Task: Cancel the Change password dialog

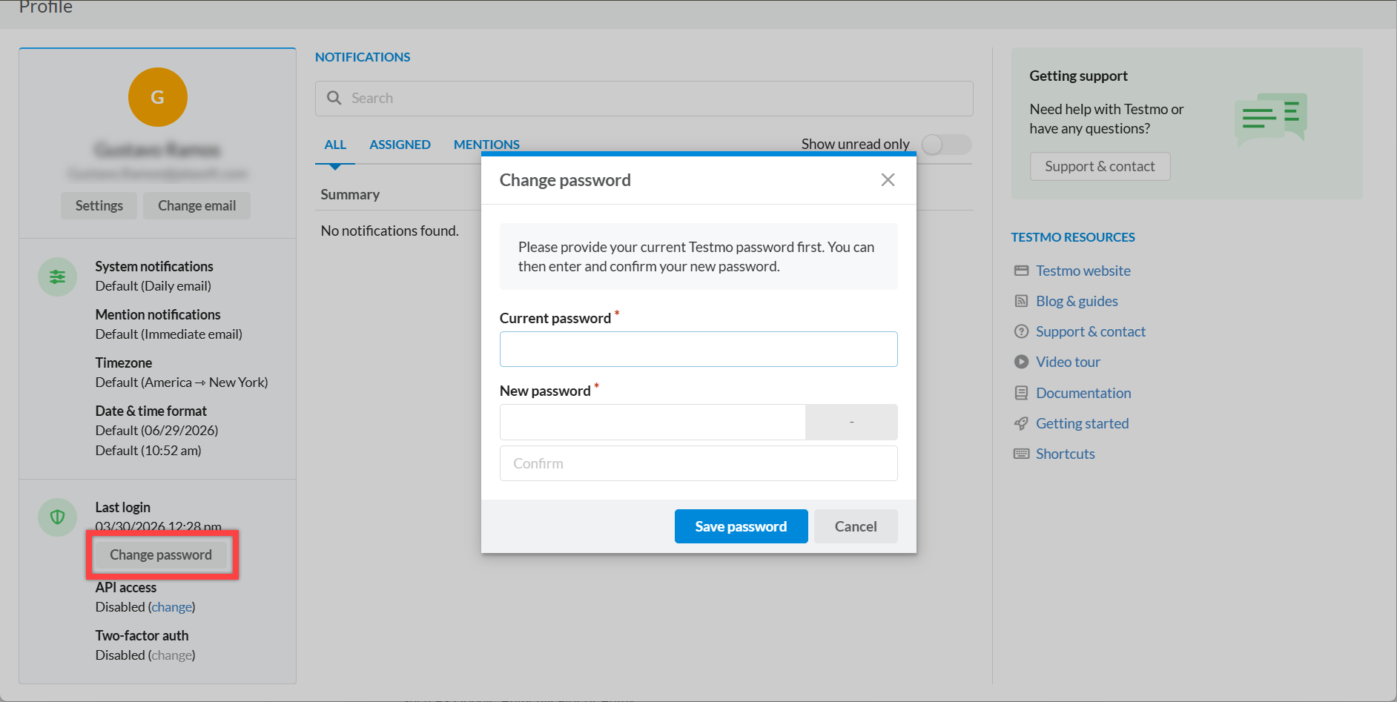Action: click(x=856, y=526)
